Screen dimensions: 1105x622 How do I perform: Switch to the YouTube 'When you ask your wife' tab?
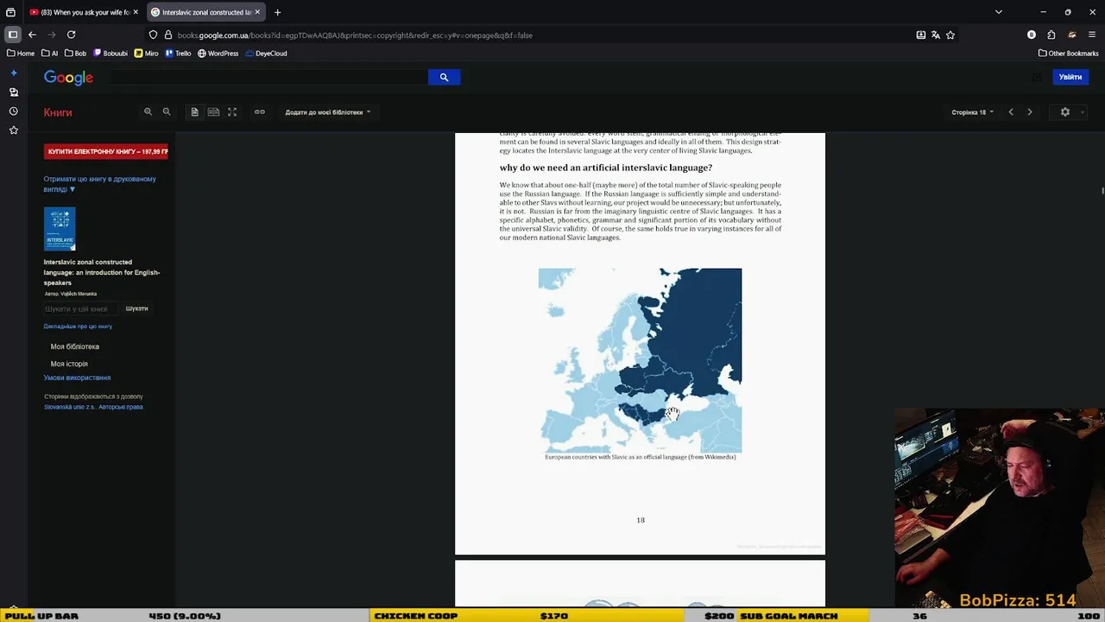click(x=84, y=12)
